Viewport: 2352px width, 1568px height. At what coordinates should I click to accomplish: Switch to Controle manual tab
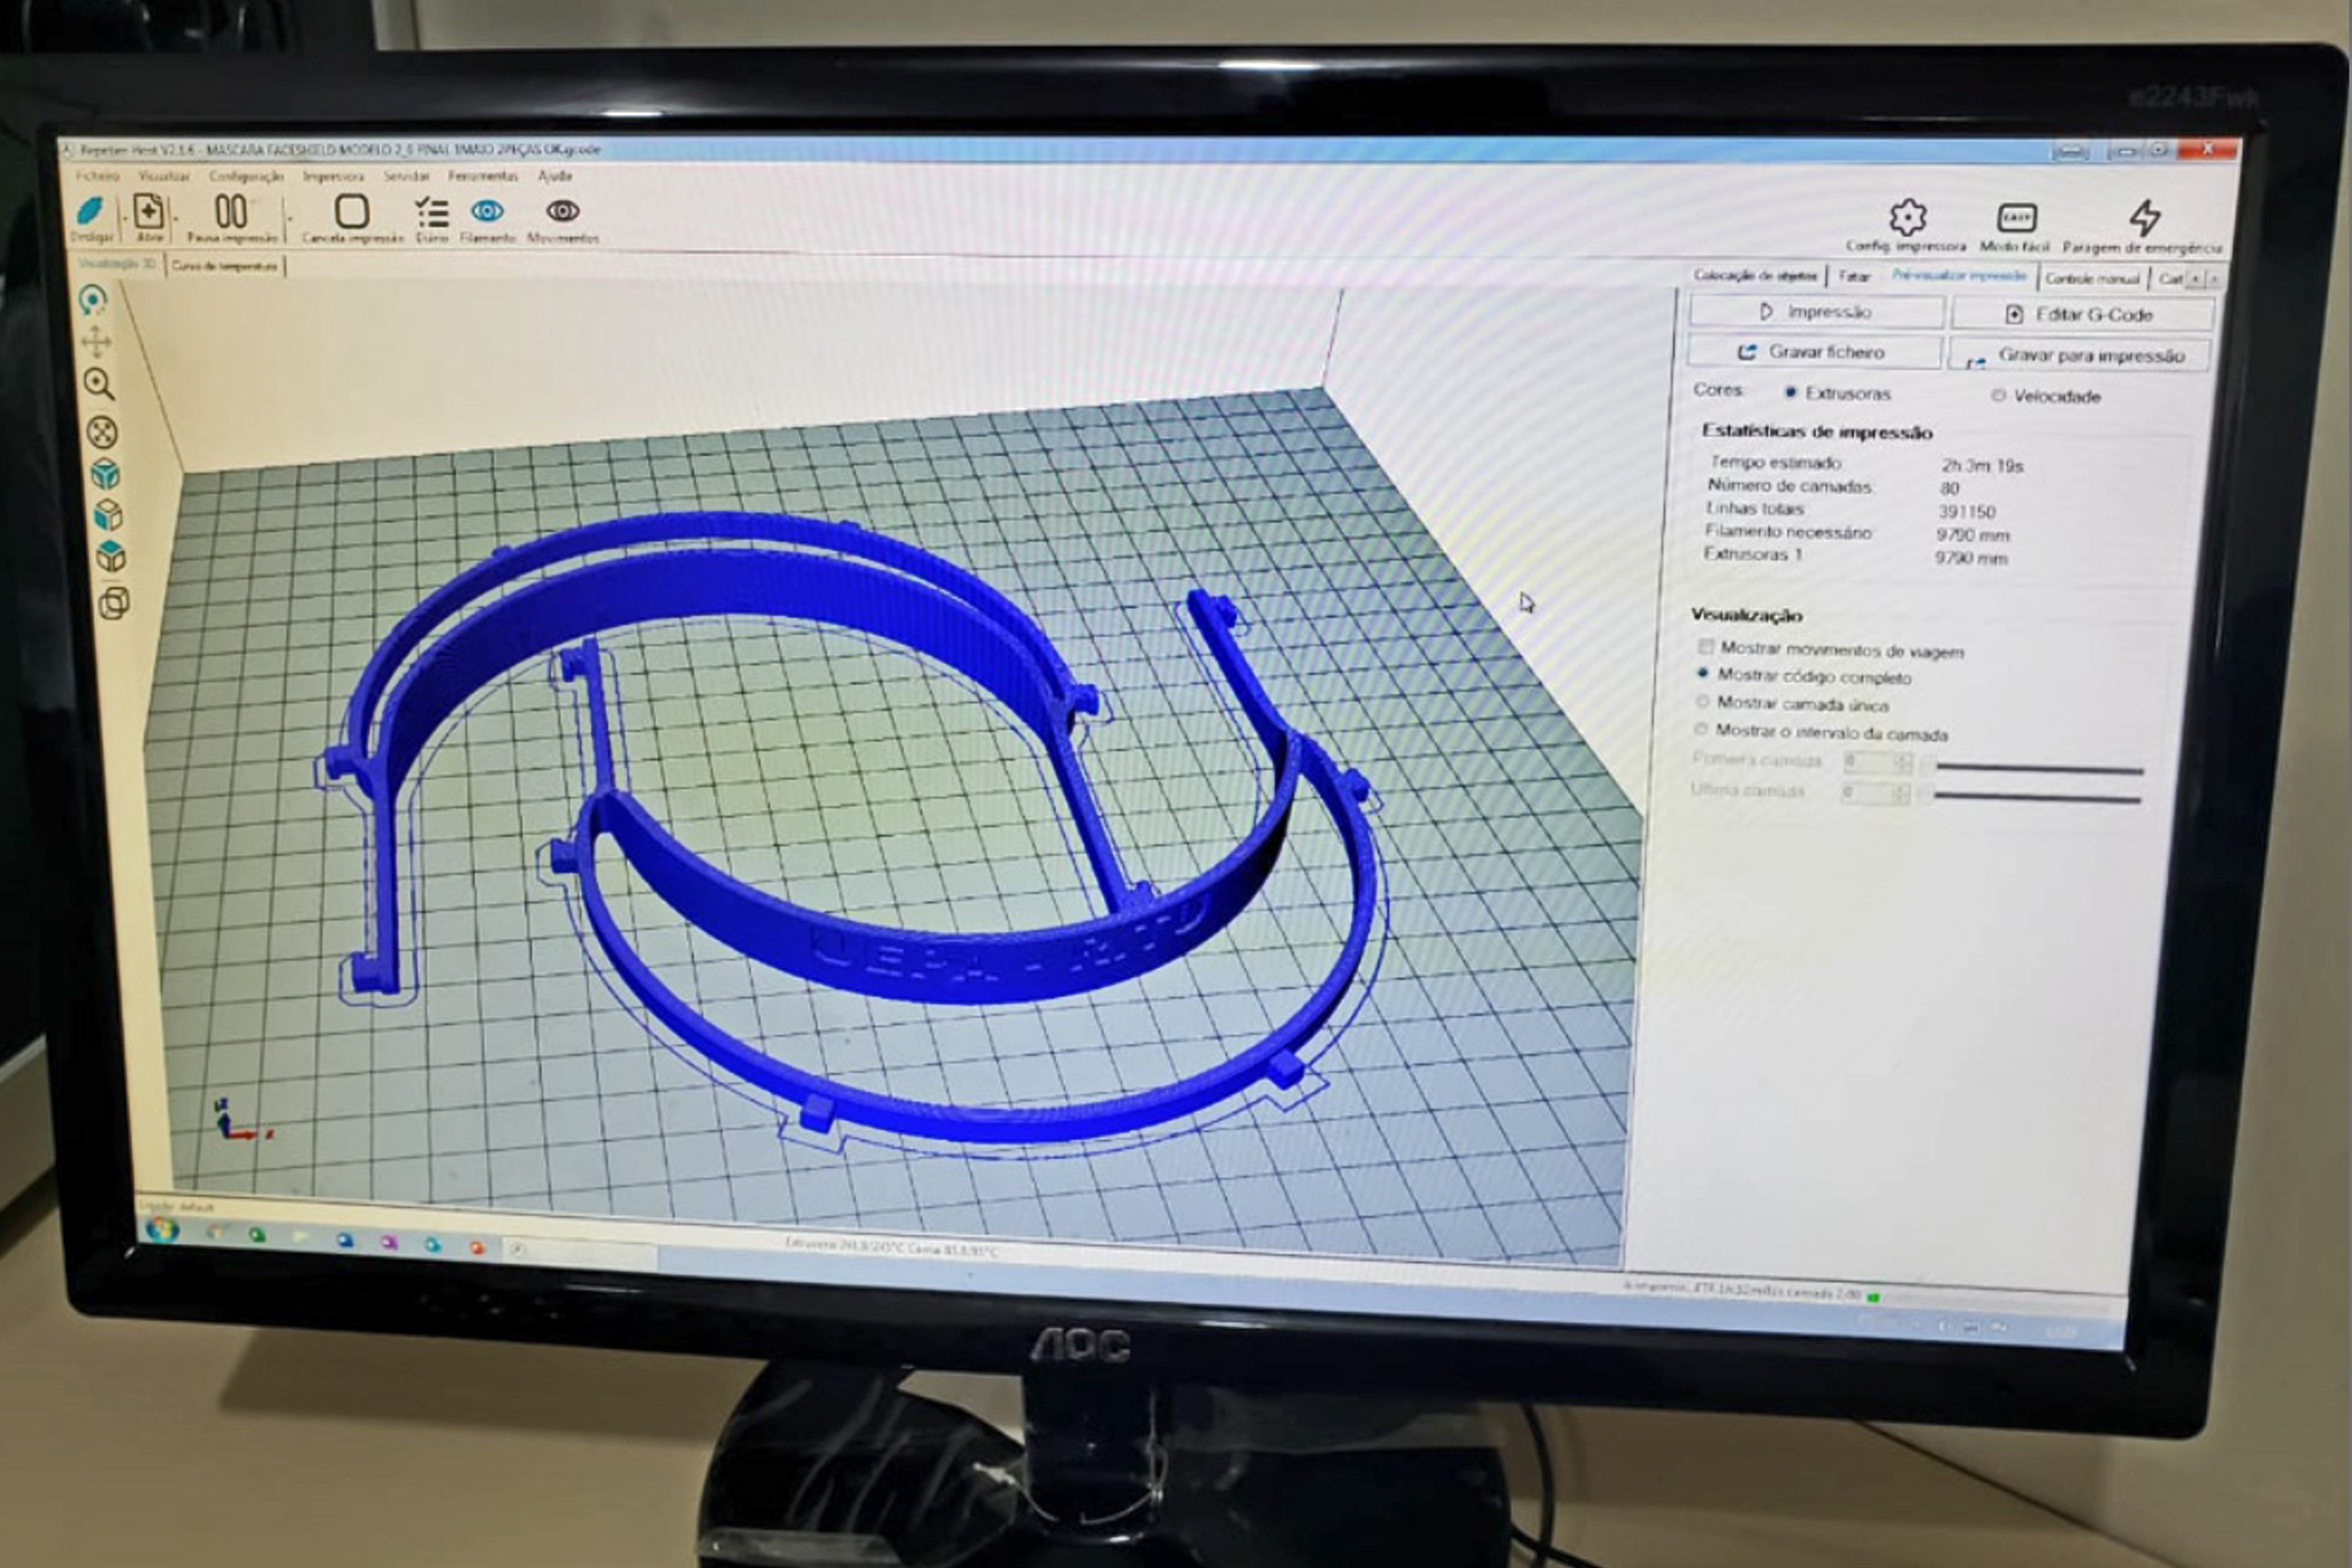coord(2092,278)
